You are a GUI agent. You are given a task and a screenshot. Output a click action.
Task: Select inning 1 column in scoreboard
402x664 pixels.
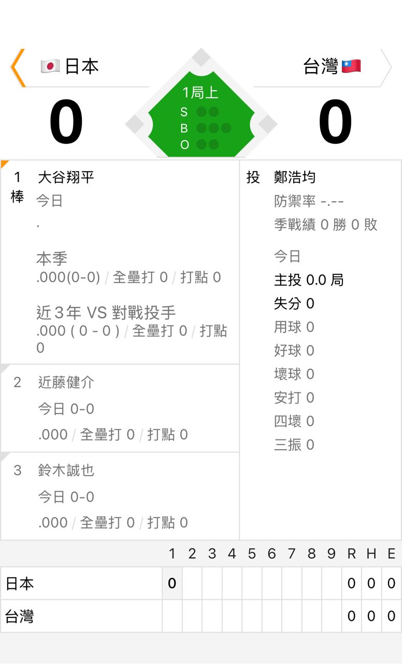click(172, 554)
